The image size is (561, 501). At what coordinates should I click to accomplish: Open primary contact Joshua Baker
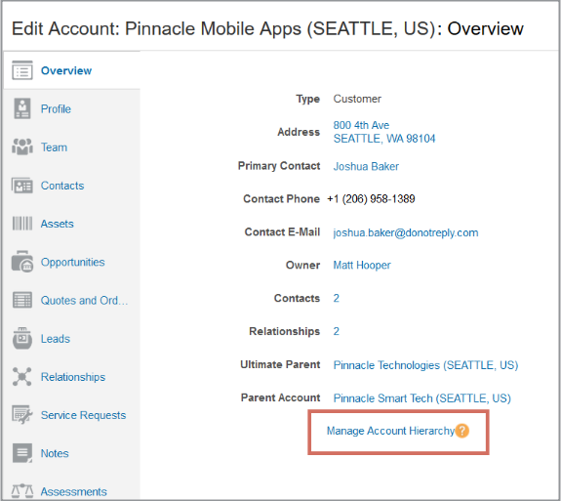366,167
